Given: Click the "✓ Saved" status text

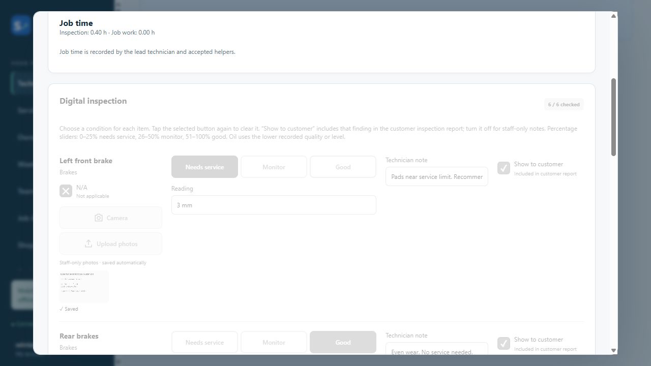Looking at the screenshot, I should click(x=69, y=309).
